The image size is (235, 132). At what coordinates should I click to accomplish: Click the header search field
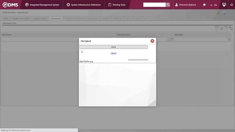point(154,5)
